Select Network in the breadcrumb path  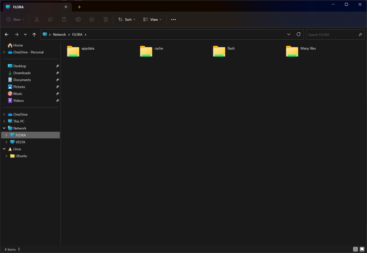point(59,35)
